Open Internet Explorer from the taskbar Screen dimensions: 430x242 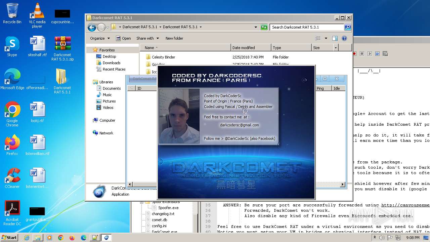pyautogui.click(x=27, y=238)
